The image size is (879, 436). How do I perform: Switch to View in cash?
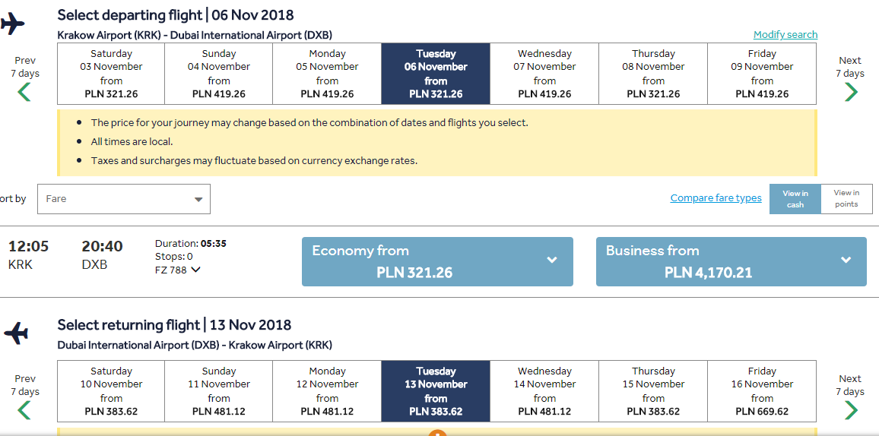tap(795, 199)
